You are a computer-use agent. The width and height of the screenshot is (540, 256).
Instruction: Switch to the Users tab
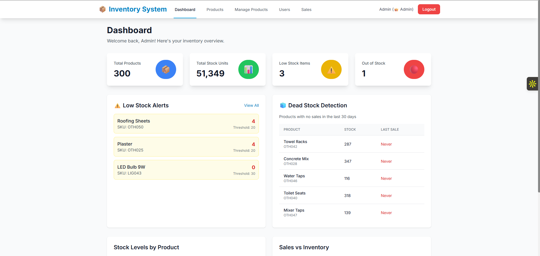click(284, 10)
